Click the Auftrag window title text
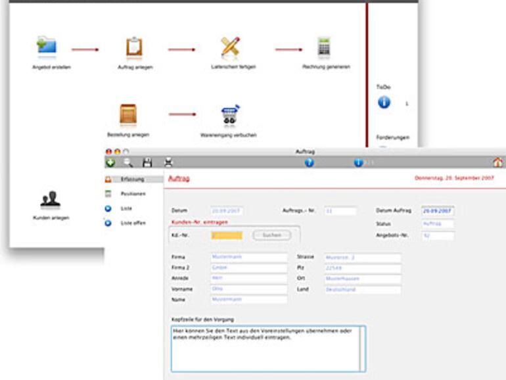The image size is (506, 380). pyautogui.click(x=305, y=151)
